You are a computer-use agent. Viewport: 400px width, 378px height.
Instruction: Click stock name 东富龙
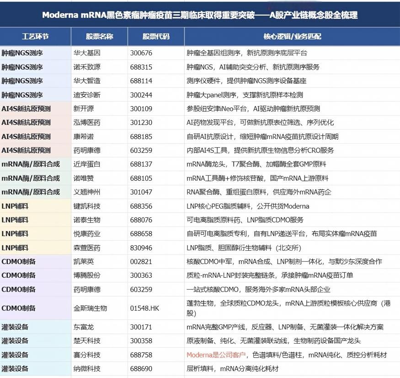(84, 327)
